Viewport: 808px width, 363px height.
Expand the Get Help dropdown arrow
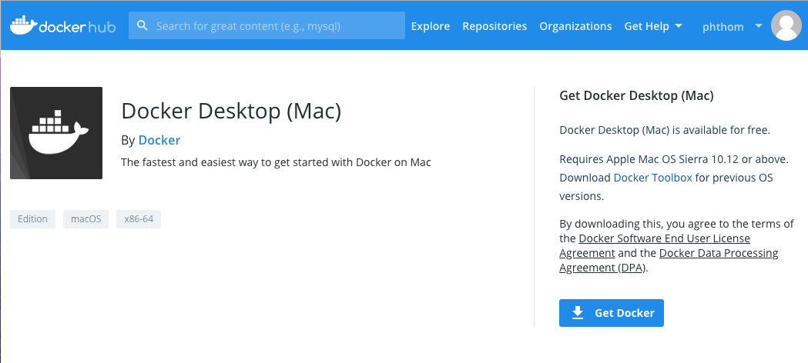coord(679,26)
